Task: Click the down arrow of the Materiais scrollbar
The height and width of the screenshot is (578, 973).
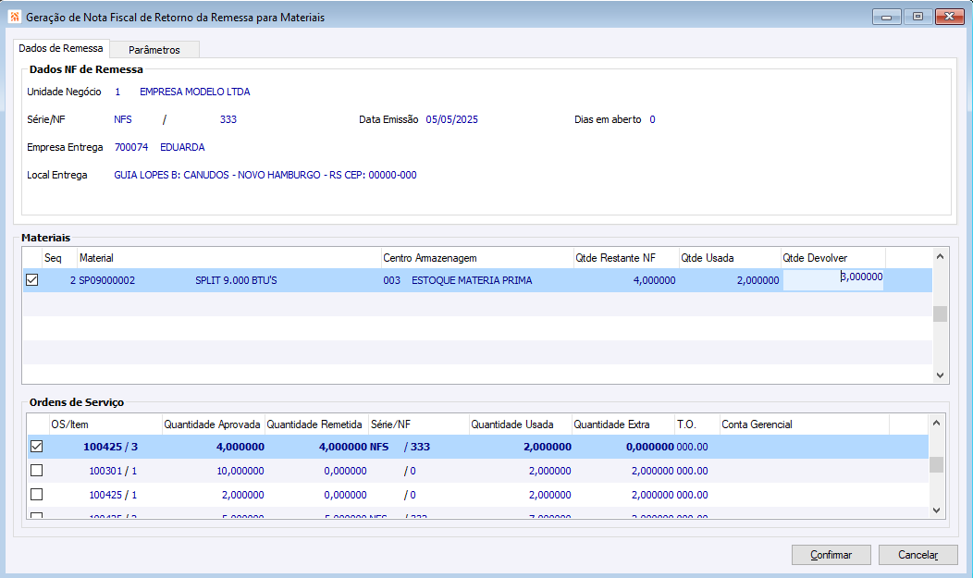Action: coord(940,375)
